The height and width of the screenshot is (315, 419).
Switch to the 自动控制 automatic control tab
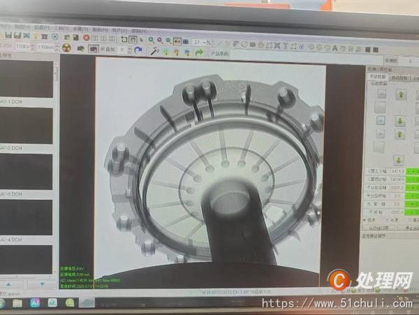click(399, 78)
